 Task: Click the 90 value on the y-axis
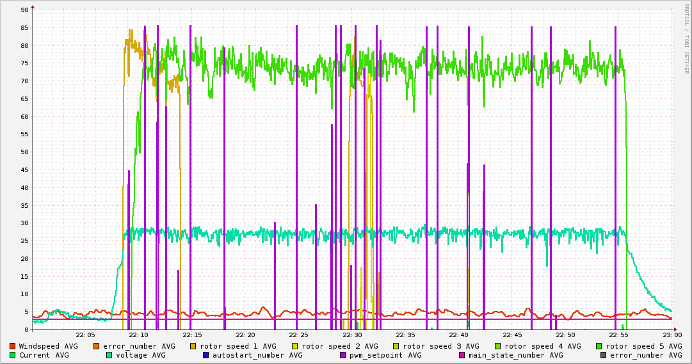tap(24, 10)
